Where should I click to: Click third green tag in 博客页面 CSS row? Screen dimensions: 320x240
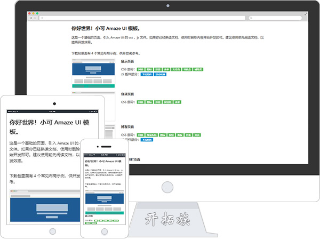[163, 135]
